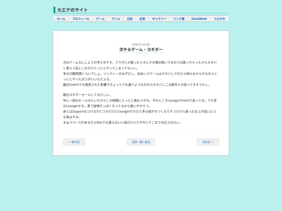Image resolution: width=282 pixels, height=211 pixels.
Task: Go to the next day with 次の日 →
Action: (208, 142)
